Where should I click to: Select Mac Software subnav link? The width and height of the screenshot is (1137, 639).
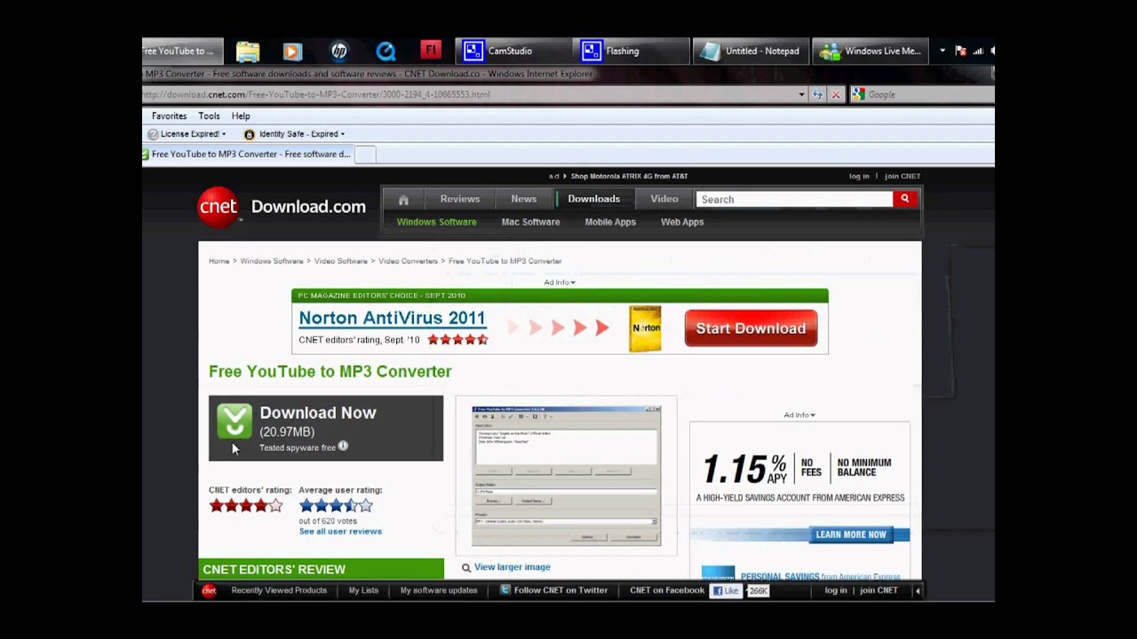531,222
